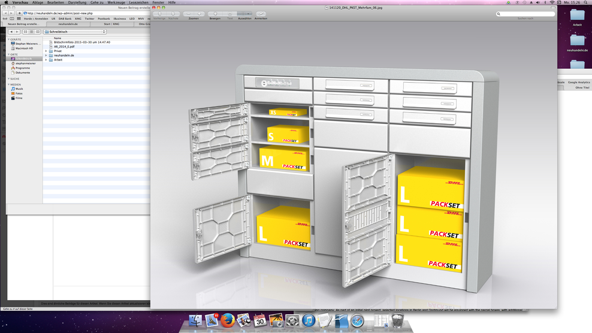
Task: Open the Fenster menu
Action: [158, 2]
